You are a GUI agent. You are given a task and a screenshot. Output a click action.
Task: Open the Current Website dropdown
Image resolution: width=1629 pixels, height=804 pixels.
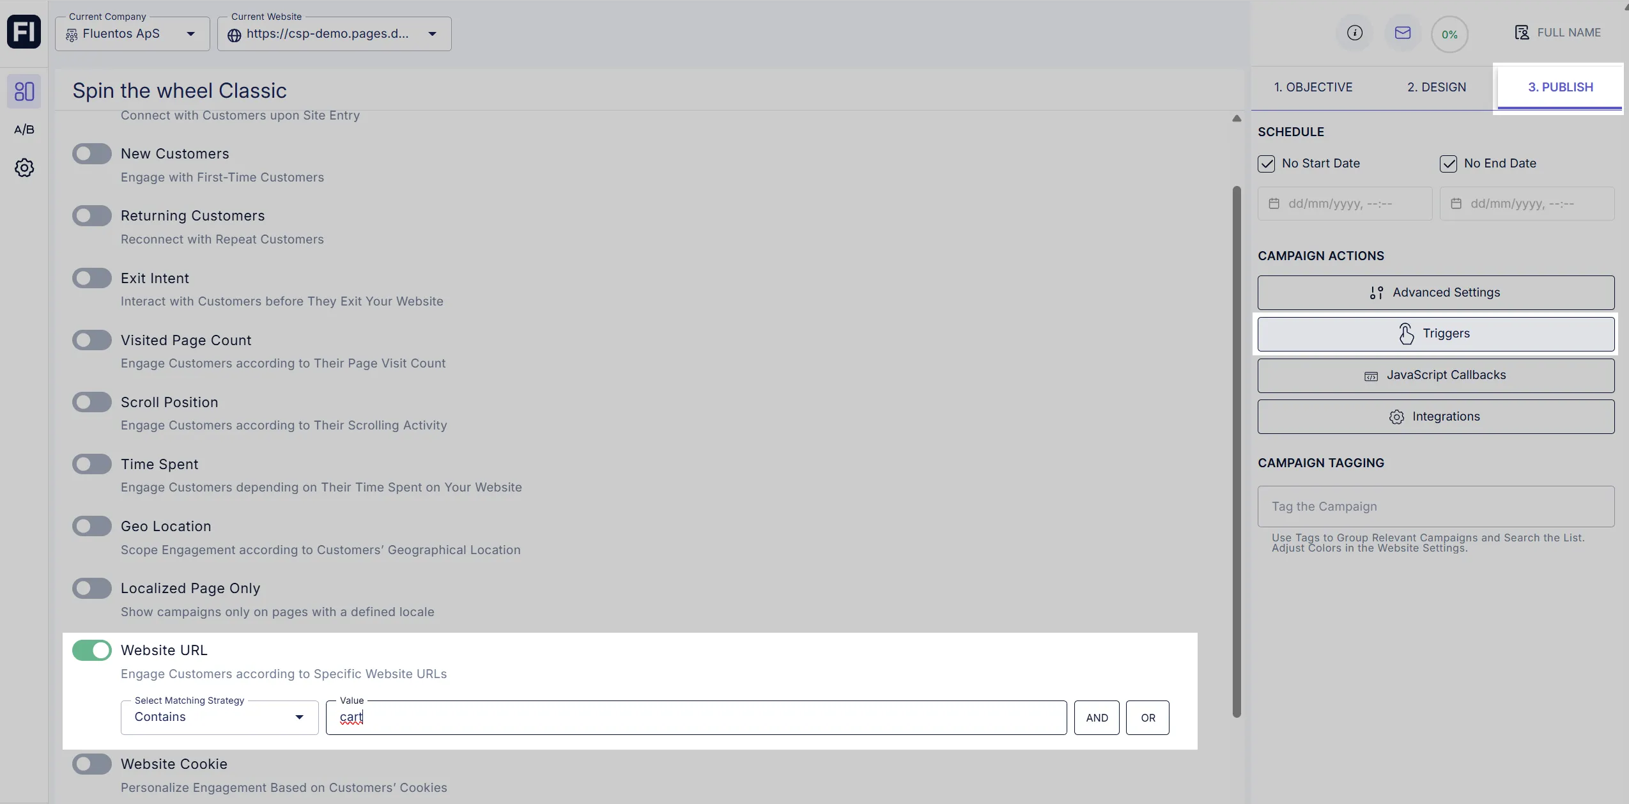(433, 33)
